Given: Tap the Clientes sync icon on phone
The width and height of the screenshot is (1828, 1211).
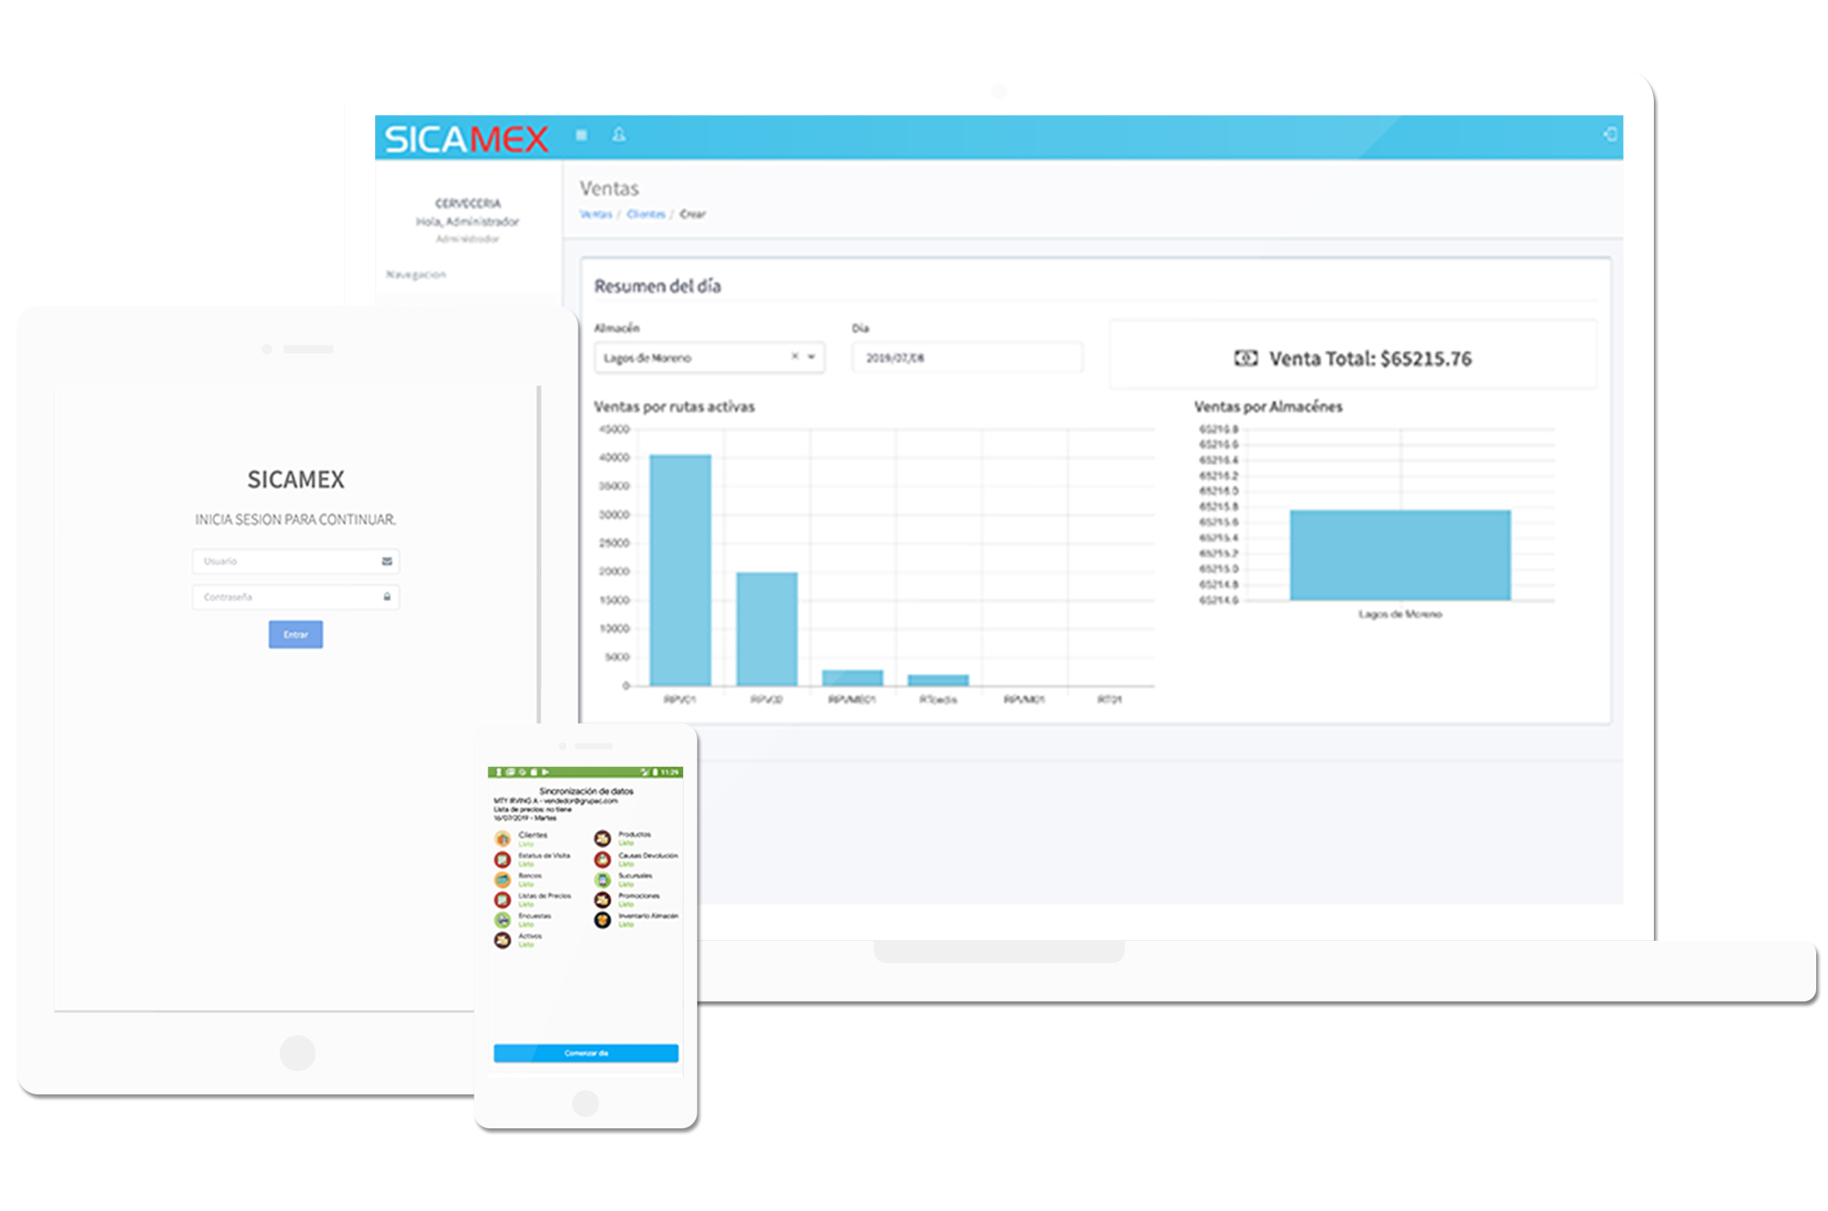Looking at the screenshot, I should [503, 839].
